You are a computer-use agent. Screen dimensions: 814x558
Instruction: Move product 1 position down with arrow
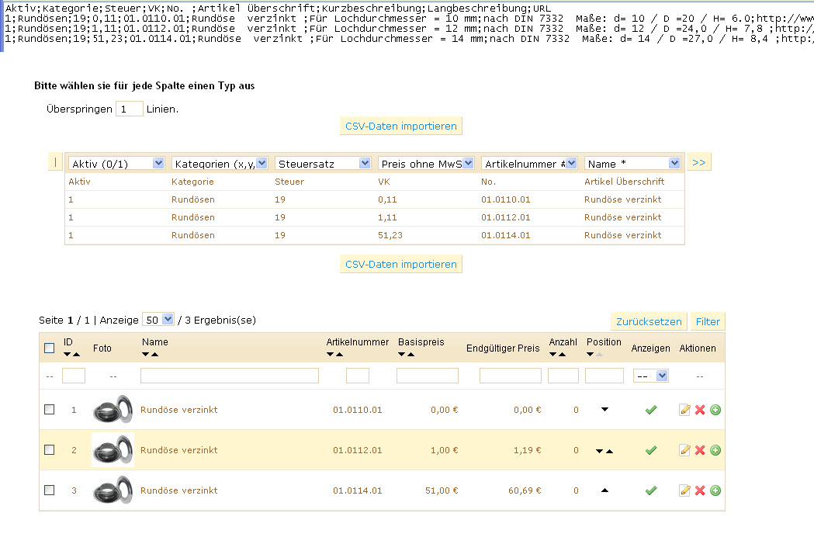[x=604, y=409]
